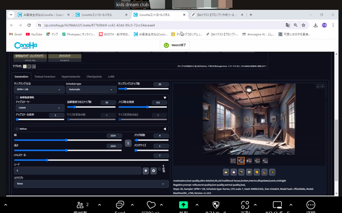Viewport: 342px width, 213px height.
Task: Open the サンプリング方法 DPM++ 2M dropdown
Action: coord(38,90)
